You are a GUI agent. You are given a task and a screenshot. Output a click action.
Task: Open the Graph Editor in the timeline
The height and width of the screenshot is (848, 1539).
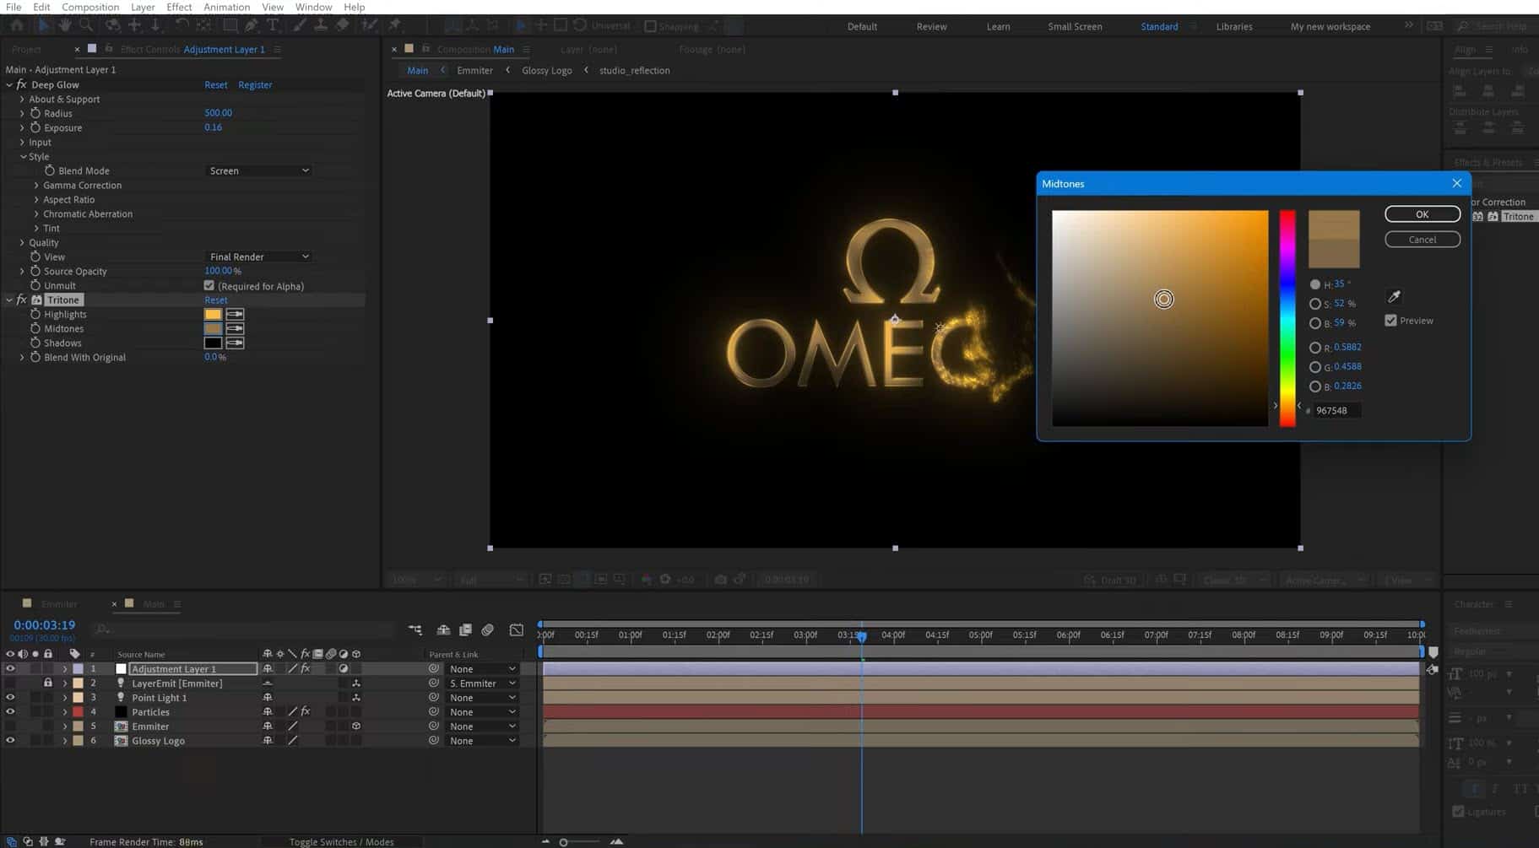[x=516, y=630]
